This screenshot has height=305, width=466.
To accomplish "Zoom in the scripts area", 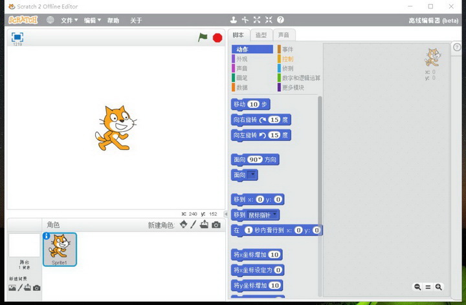I will click(x=439, y=287).
